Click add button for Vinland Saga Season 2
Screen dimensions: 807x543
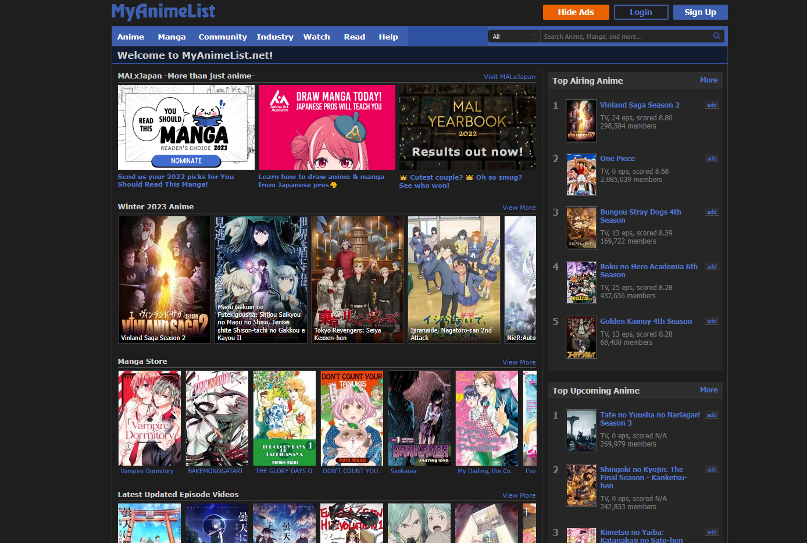712,105
